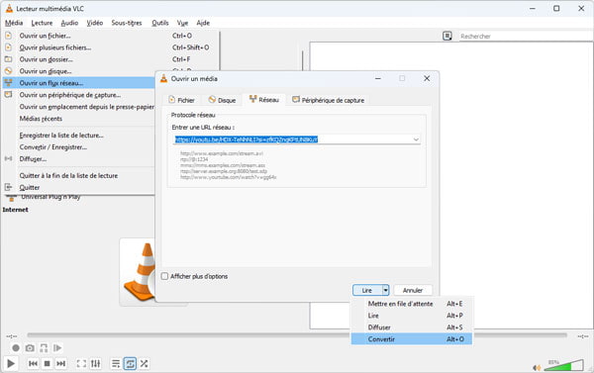Open the Sous-titres menu
This screenshot has height=373, width=594.
click(127, 23)
